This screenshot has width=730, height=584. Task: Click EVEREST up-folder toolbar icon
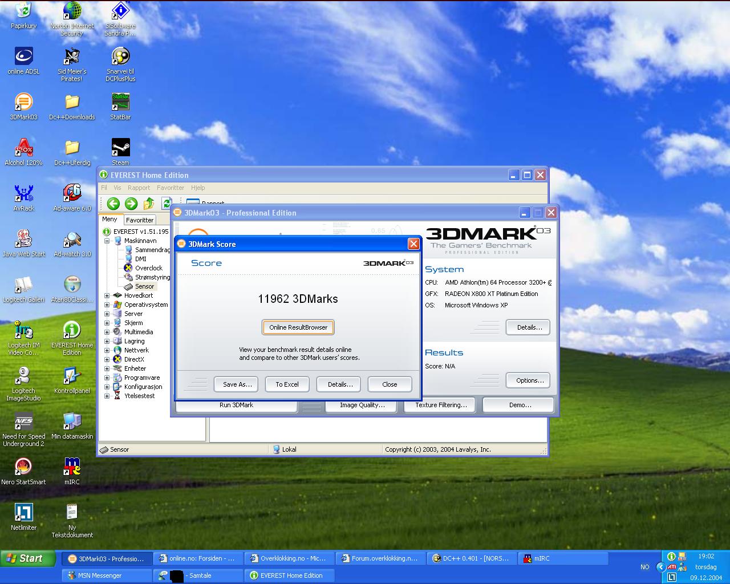[x=149, y=204]
